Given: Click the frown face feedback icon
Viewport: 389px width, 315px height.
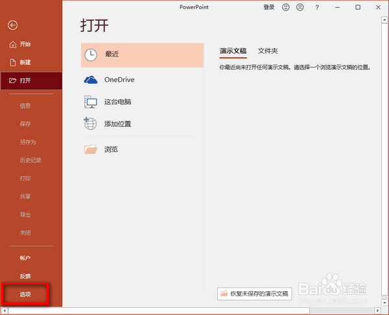Looking at the screenshot, I should (x=300, y=7).
